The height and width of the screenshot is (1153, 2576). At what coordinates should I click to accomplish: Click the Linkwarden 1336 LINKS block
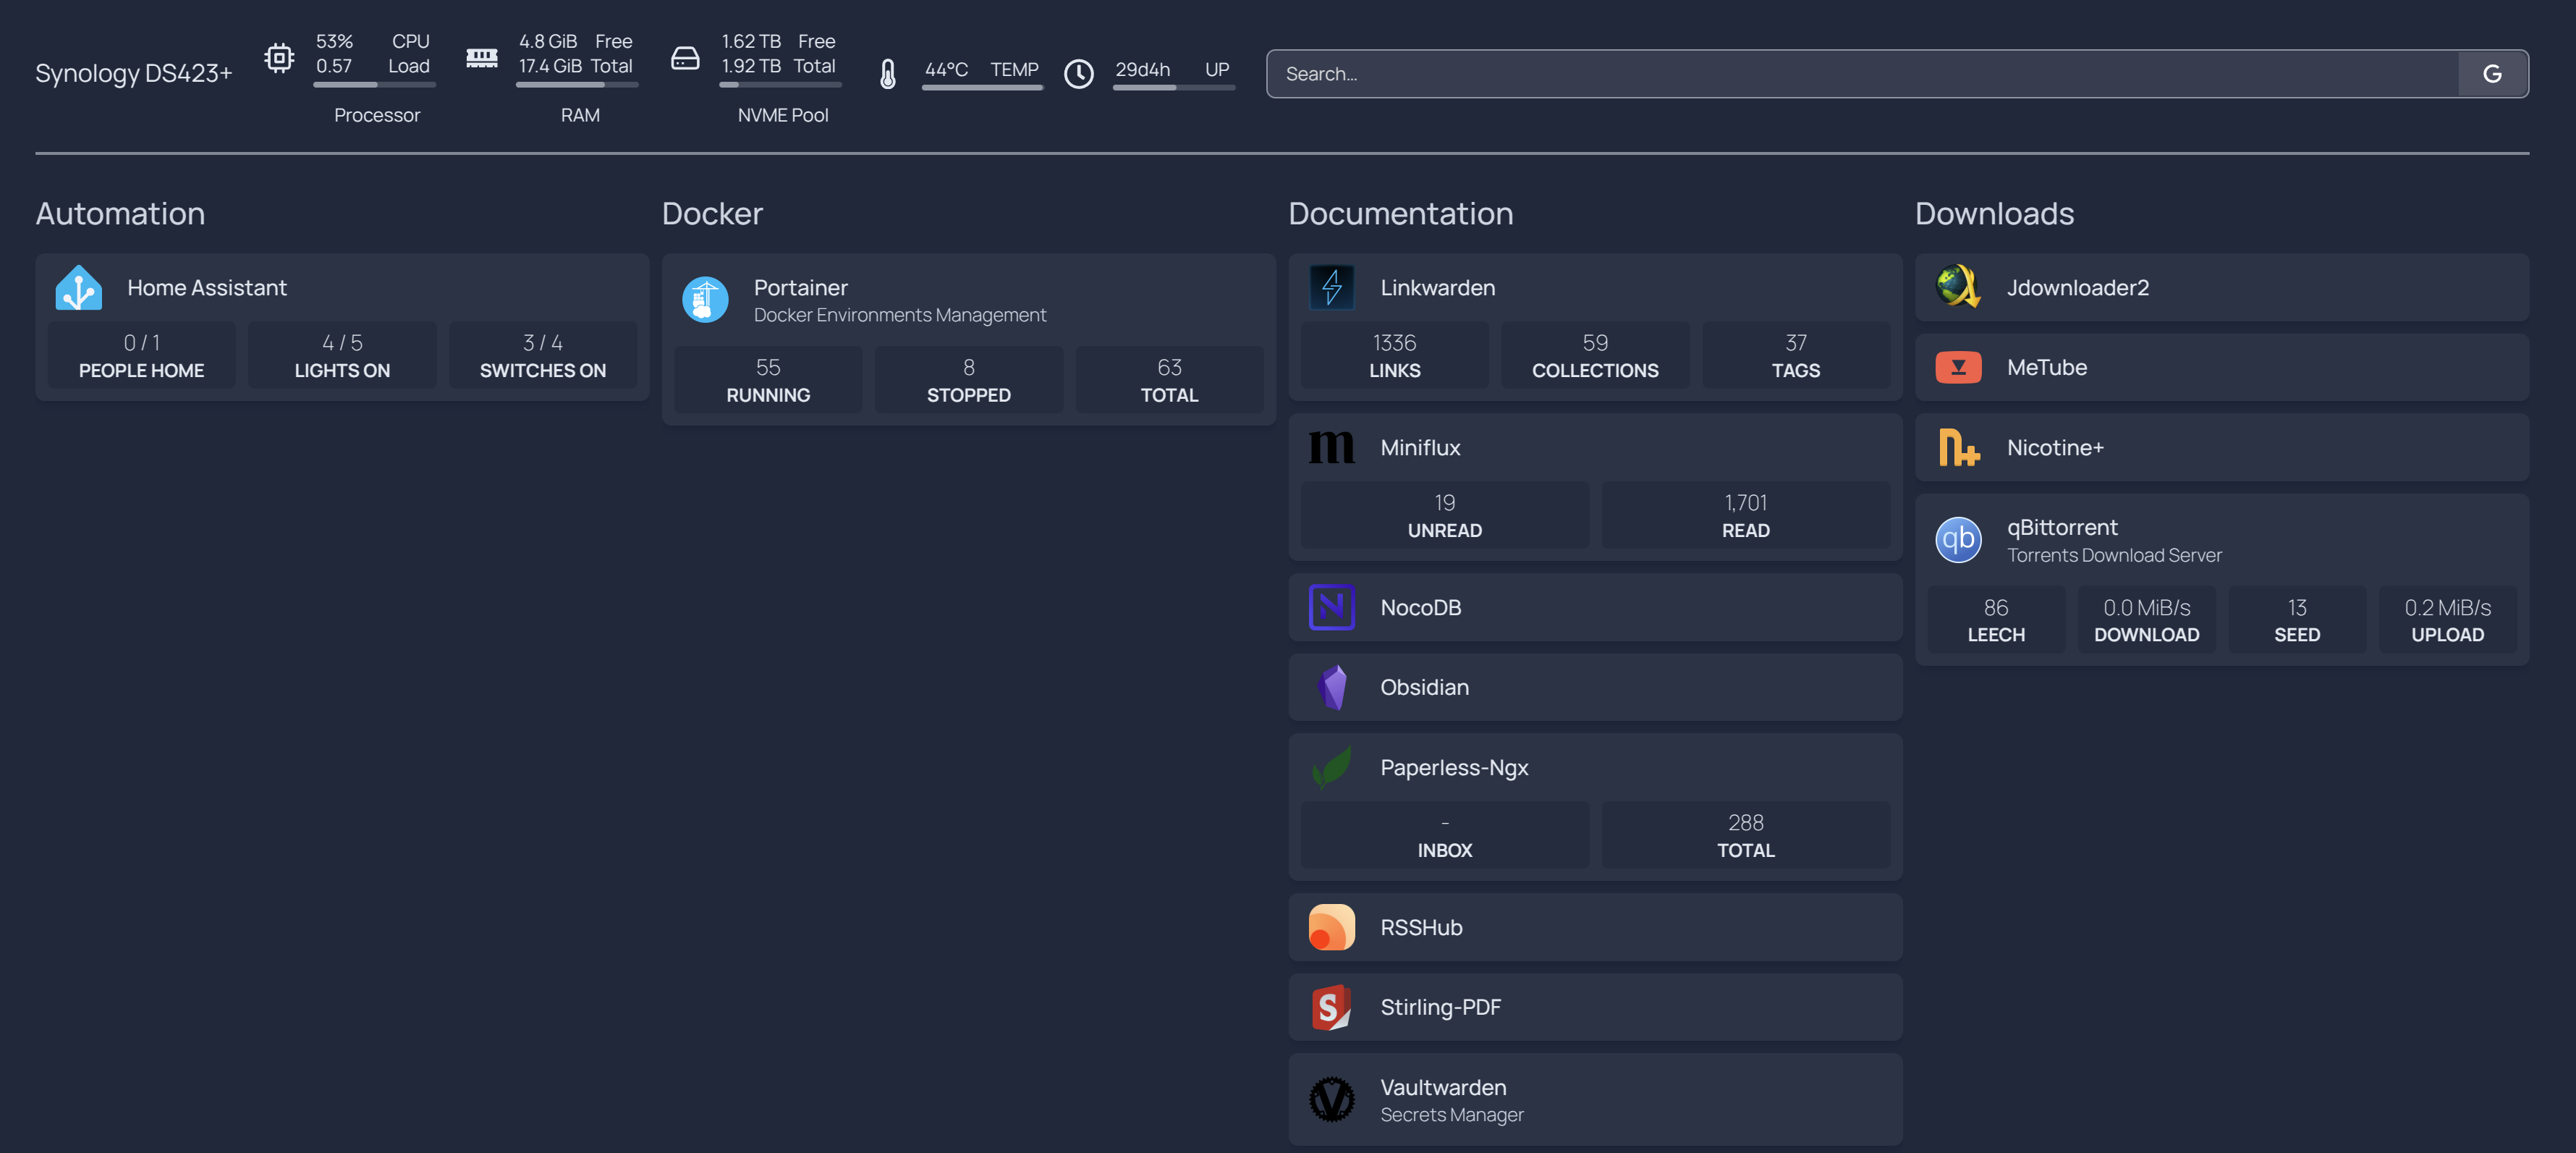pyautogui.click(x=1395, y=355)
